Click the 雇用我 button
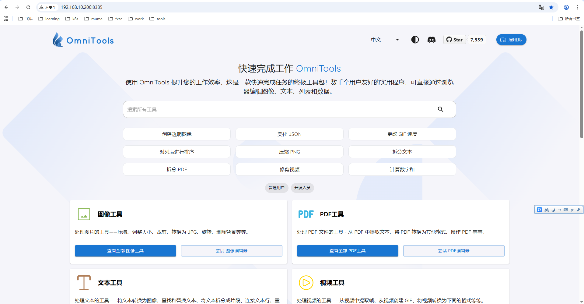 coord(511,40)
